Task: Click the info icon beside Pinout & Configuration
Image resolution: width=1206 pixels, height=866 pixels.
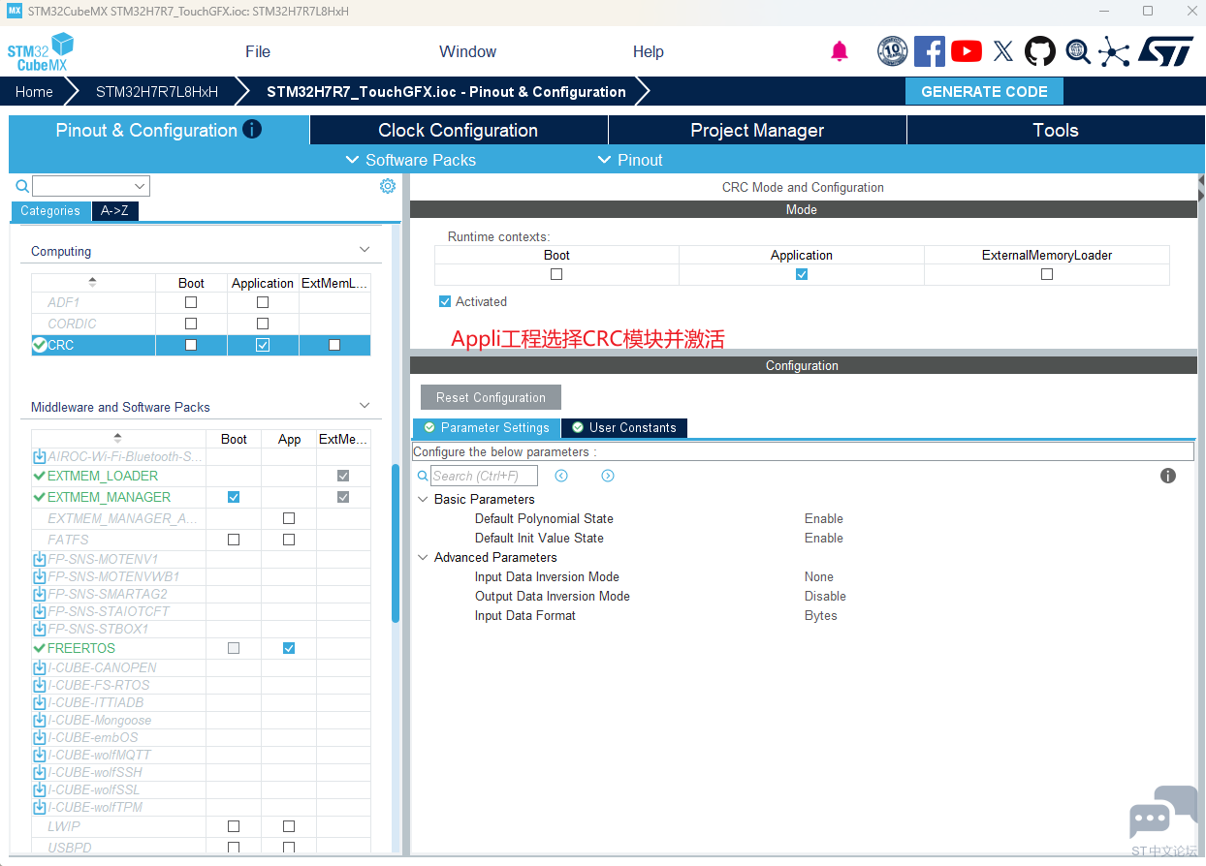Action: pyautogui.click(x=252, y=129)
